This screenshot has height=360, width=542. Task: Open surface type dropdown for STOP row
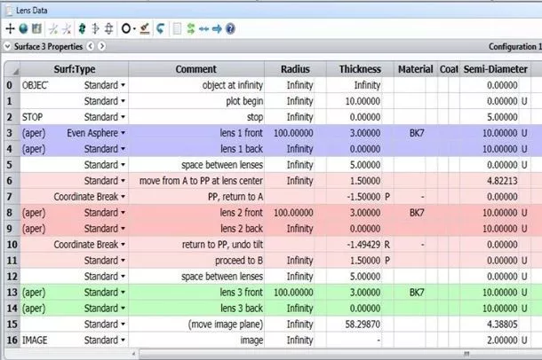pos(123,117)
